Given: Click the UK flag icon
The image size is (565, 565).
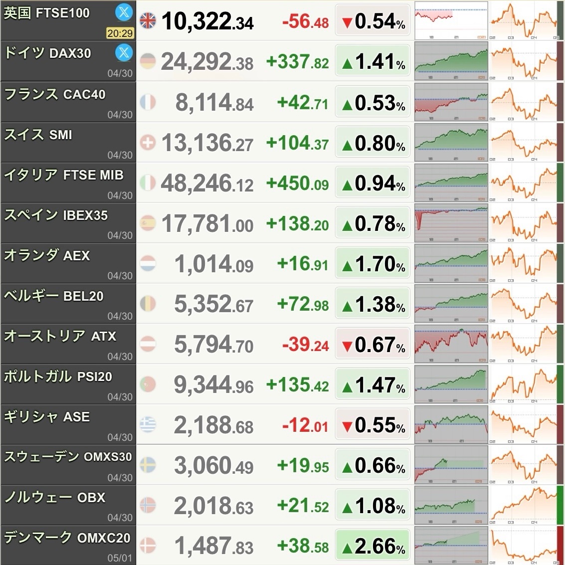Looking at the screenshot, I should 148,20.
